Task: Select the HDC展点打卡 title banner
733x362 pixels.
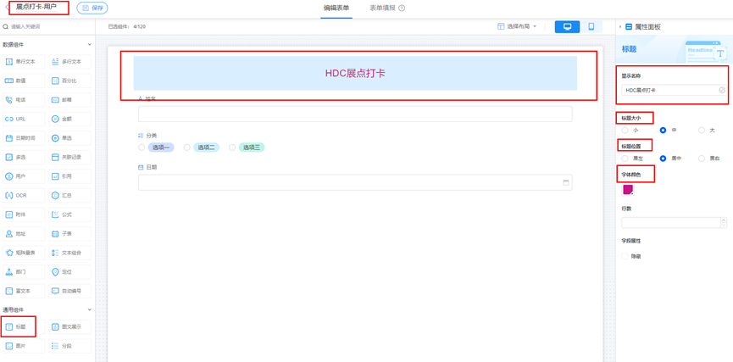Action: click(x=355, y=74)
